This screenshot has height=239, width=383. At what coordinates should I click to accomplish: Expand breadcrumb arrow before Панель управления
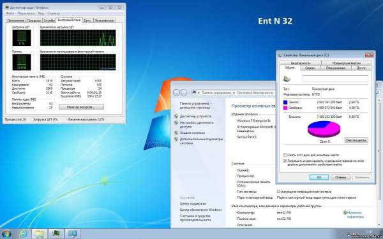199,92
